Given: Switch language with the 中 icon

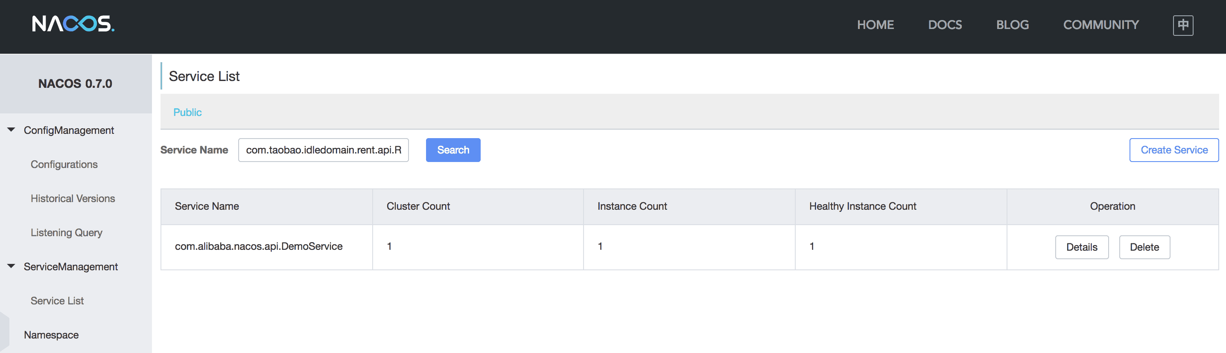Looking at the screenshot, I should 1183,25.
